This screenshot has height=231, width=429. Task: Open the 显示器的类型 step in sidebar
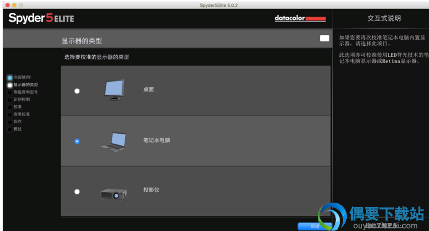tap(26, 85)
